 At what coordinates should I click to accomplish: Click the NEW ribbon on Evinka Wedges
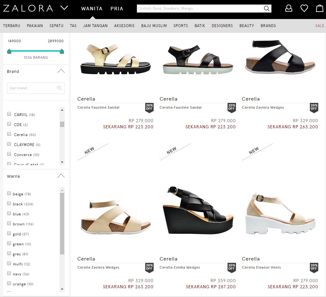click(171, 151)
